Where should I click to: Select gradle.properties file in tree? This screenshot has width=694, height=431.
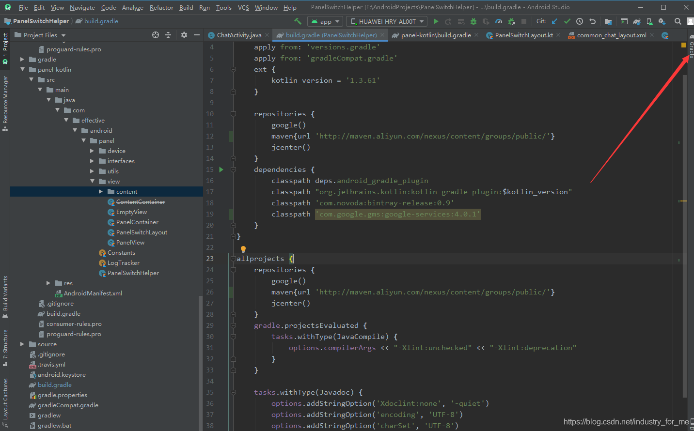point(62,395)
